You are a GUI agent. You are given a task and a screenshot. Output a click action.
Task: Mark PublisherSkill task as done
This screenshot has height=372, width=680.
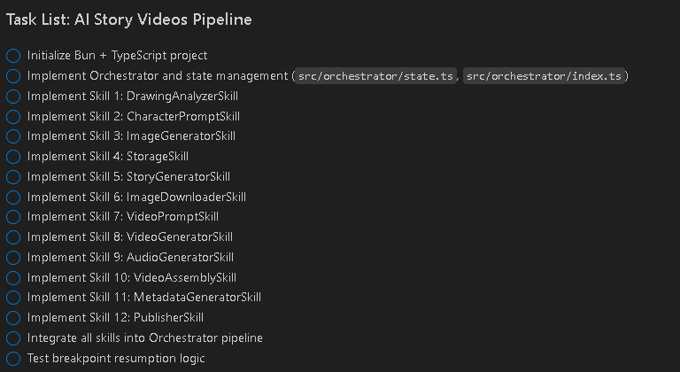point(13,318)
